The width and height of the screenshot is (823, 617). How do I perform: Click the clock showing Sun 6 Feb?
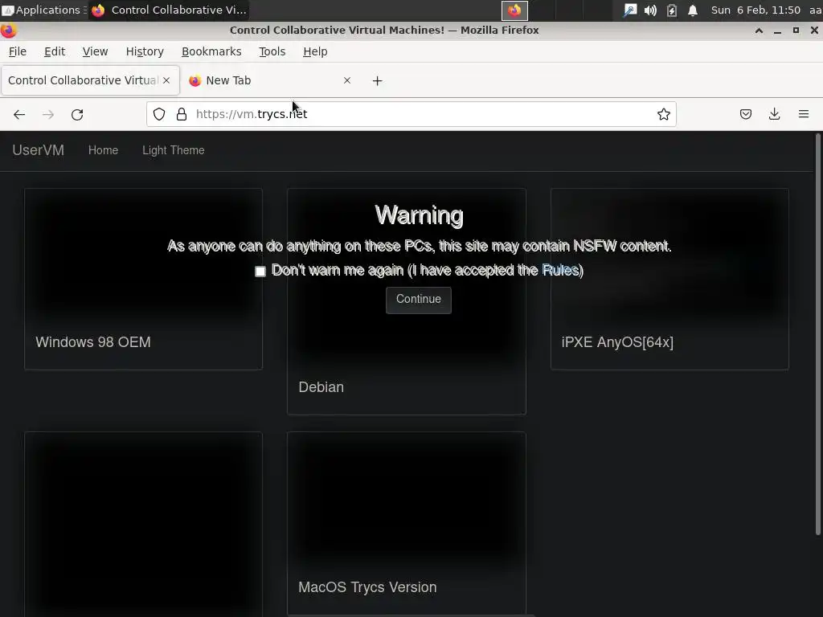point(755,10)
